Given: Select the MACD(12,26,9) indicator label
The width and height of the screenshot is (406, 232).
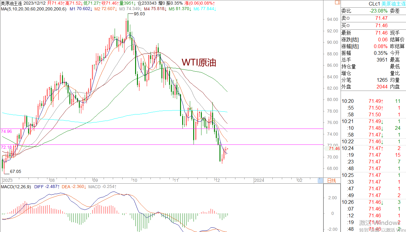Looking at the screenshot, I should click(16, 186).
